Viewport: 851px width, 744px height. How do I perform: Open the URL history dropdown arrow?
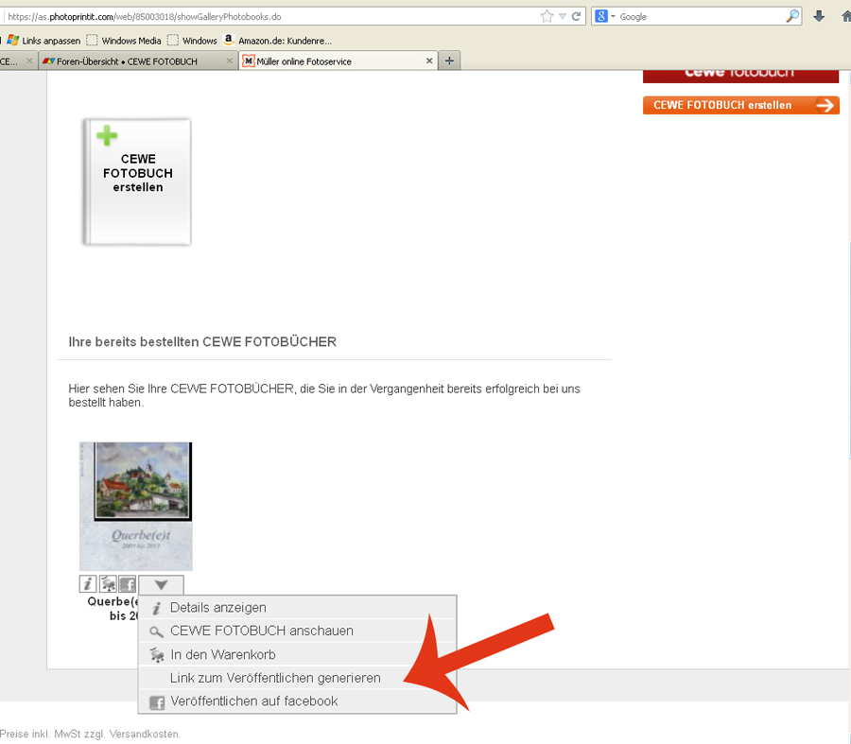pyautogui.click(x=563, y=16)
